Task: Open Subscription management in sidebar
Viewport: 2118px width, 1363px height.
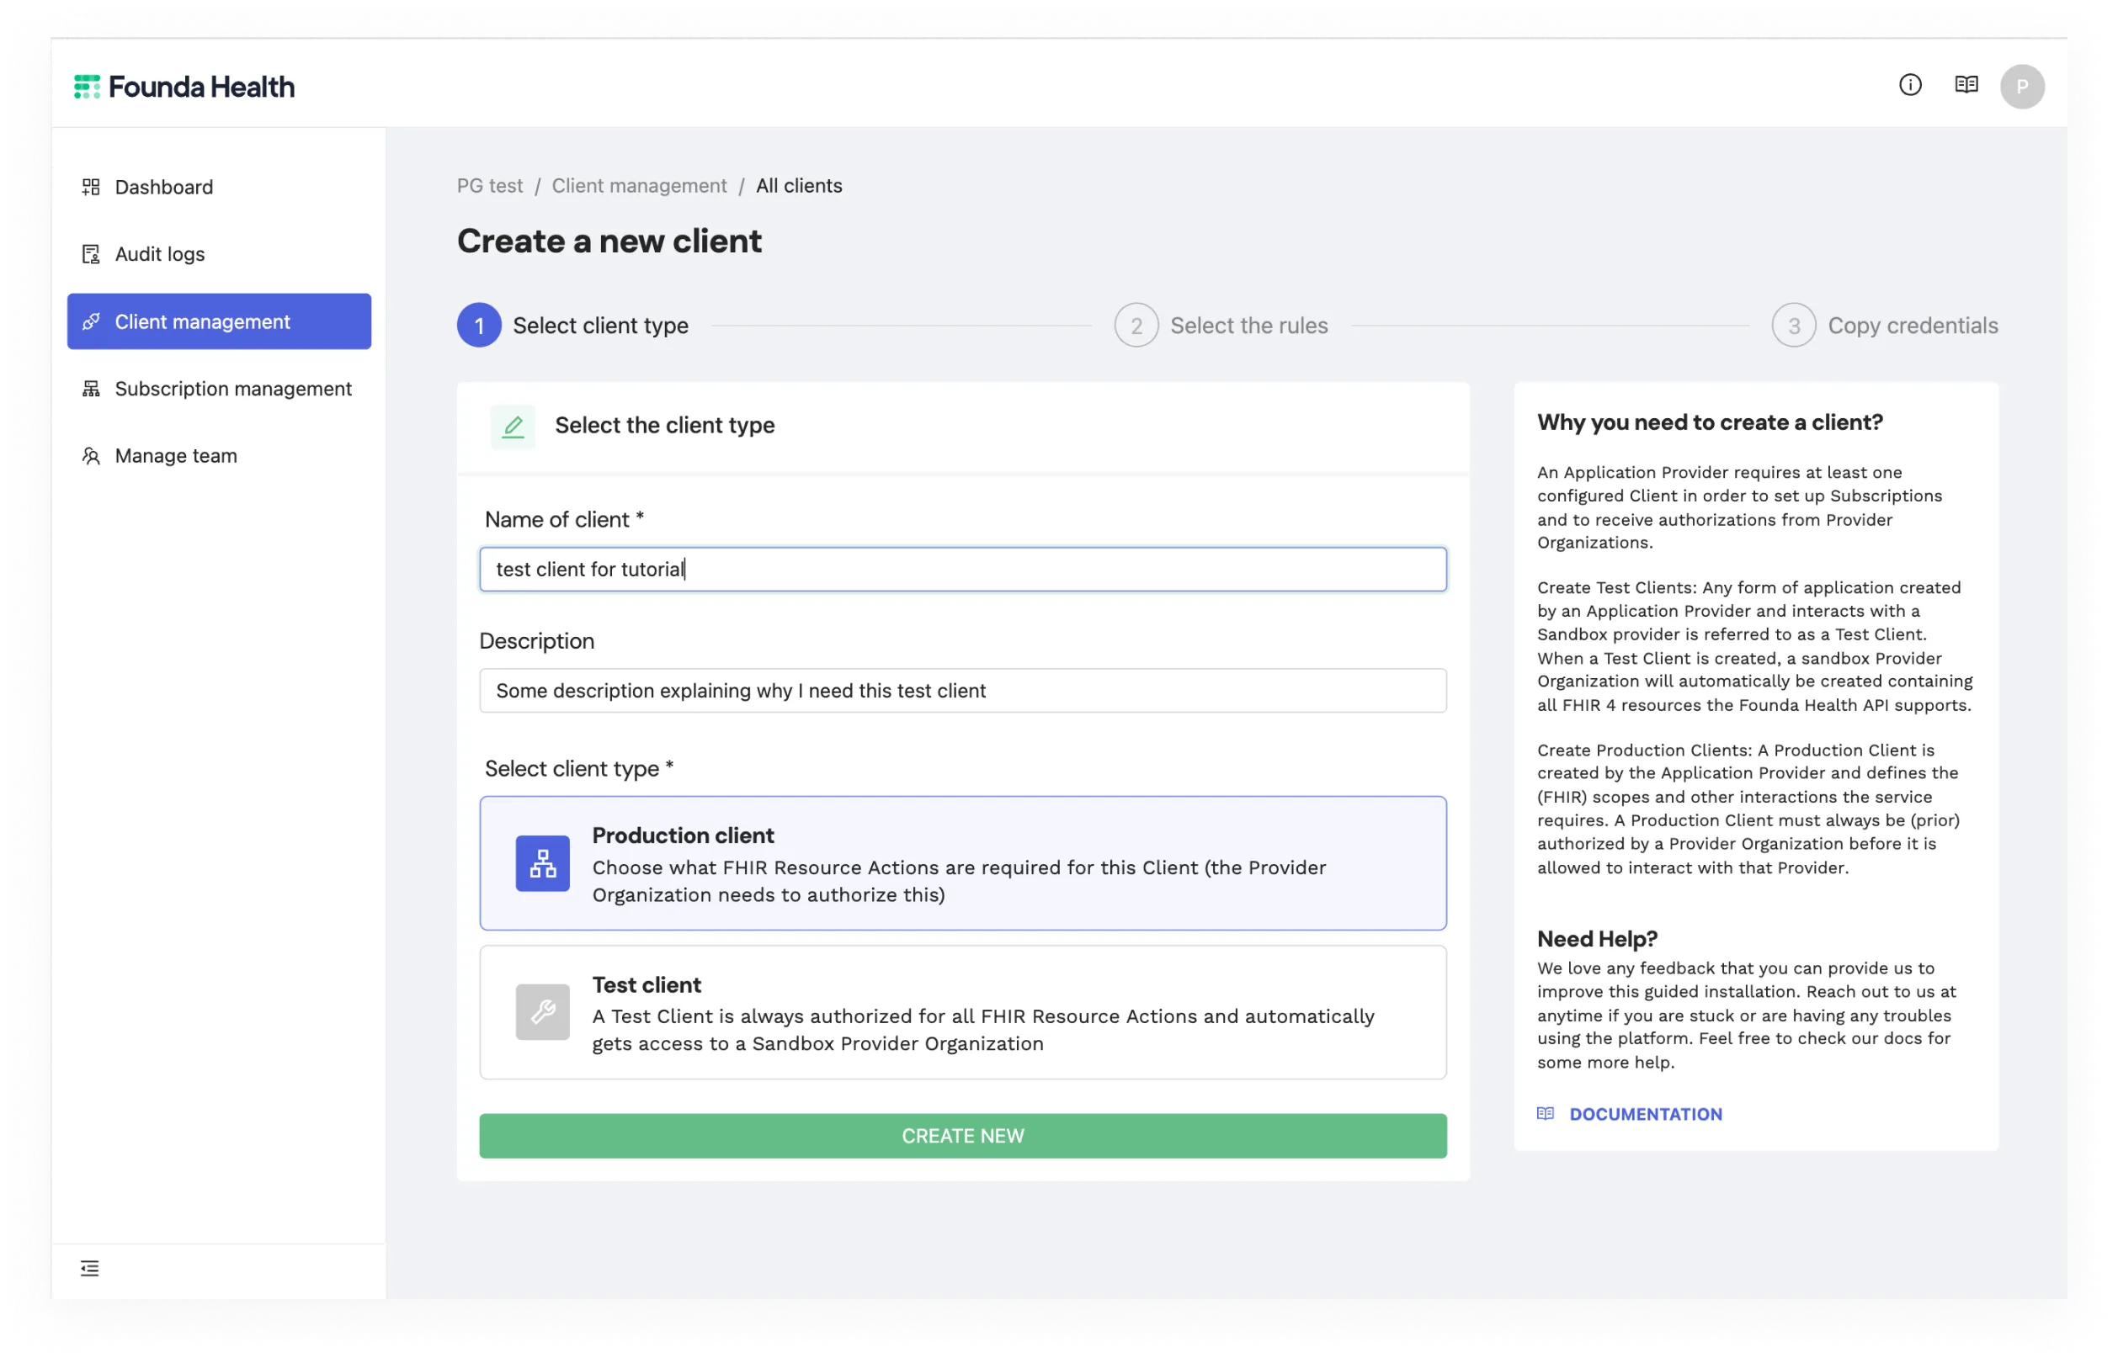Action: tap(219, 389)
